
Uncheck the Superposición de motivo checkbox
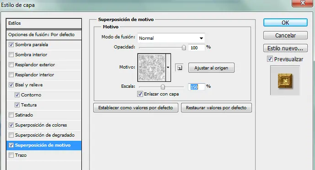tap(11, 145)
